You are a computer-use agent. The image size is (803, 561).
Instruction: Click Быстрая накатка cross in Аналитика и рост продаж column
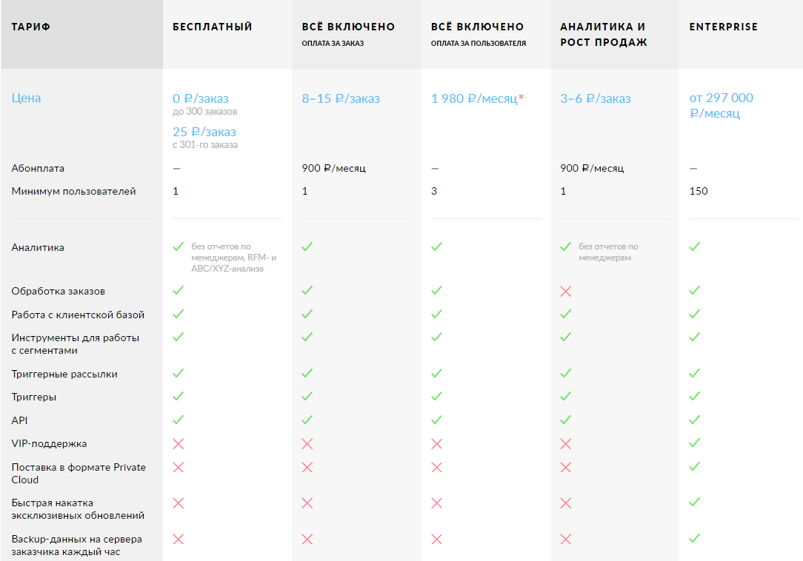click(566, 503)
